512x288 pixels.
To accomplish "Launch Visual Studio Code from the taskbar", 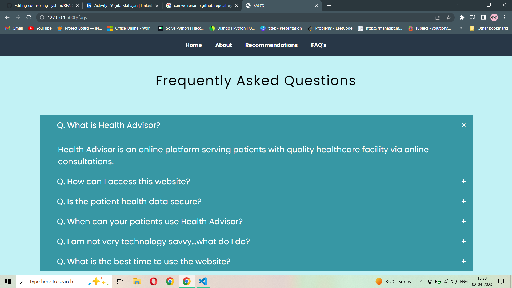I will pyautogui.click(x=203, y=281).
